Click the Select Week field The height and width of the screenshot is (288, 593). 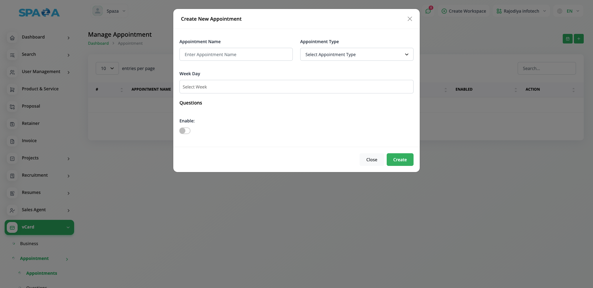[x=296, y=87]
